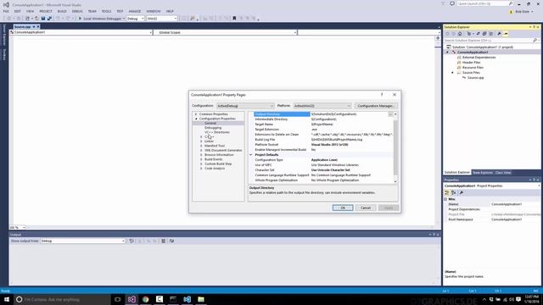Click Solution Explorer Collapse All icon
This screenshot has height=305, width=543.
[x=484, y=34]
